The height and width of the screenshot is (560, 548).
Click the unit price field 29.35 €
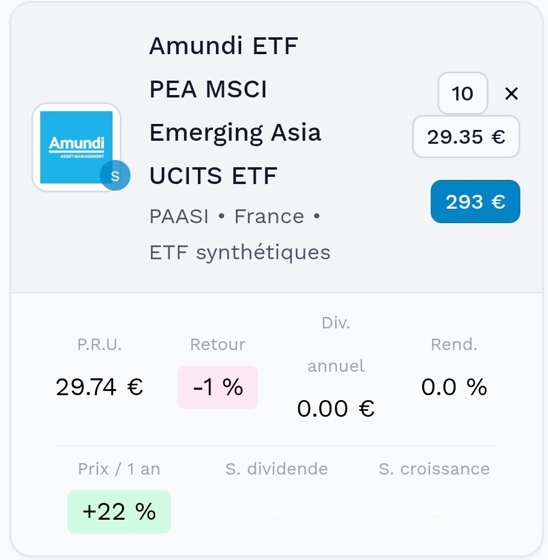[466, 137]
